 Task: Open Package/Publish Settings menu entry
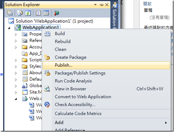tap(106, 73)
